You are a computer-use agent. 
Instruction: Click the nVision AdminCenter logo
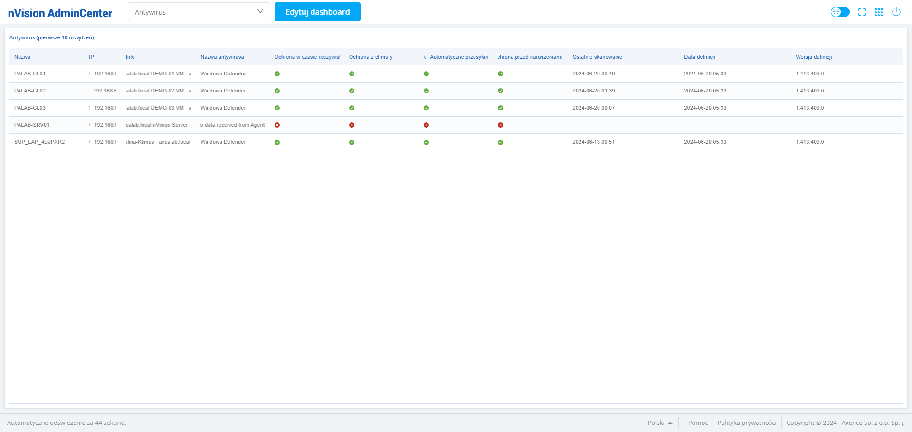[60, 13]
